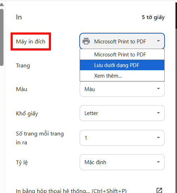Click the "Tỷ lệ" label
This screenshot has height=193, width=177.
coord(22,162)
